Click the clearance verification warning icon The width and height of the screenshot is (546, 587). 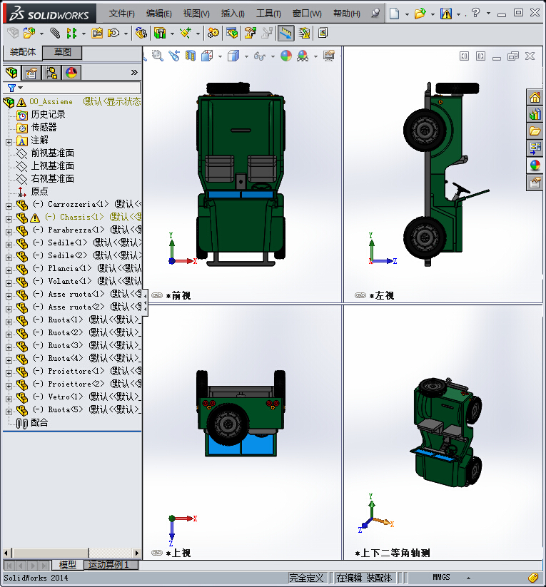304,33
